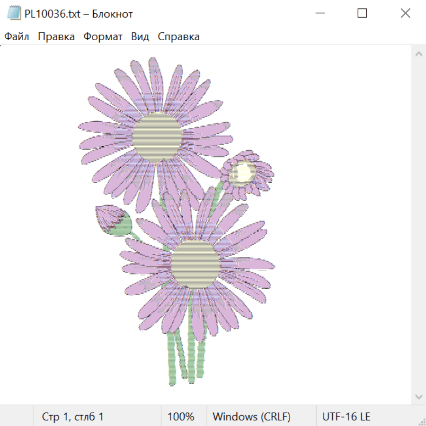This screenshot has height=426, width=426.
Task: Click the UTF-16 LE encoding indicator
Action: pos(346,417)
